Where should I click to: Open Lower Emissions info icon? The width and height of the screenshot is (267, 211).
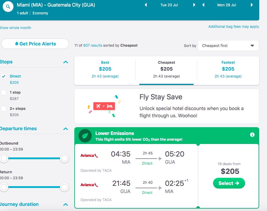[252, 135]
